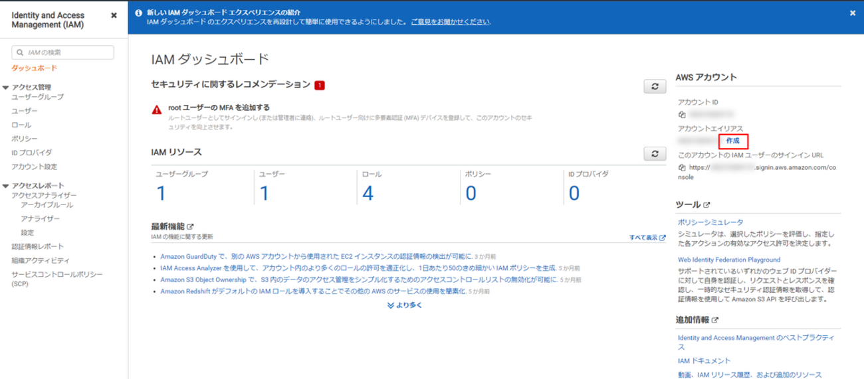The height and width of the screenshot is (379, 864).
Task: Open ID プロバイダ in the sidebar
Action: (31, 153)
